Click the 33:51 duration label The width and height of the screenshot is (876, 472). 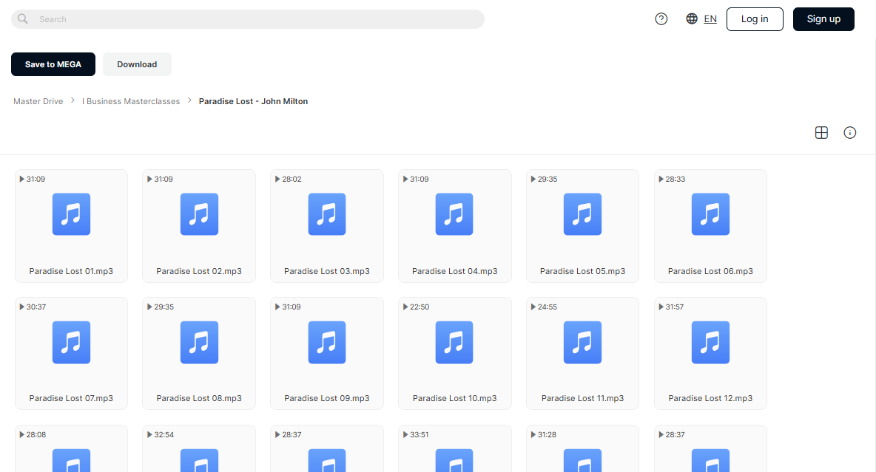[419, 434]
